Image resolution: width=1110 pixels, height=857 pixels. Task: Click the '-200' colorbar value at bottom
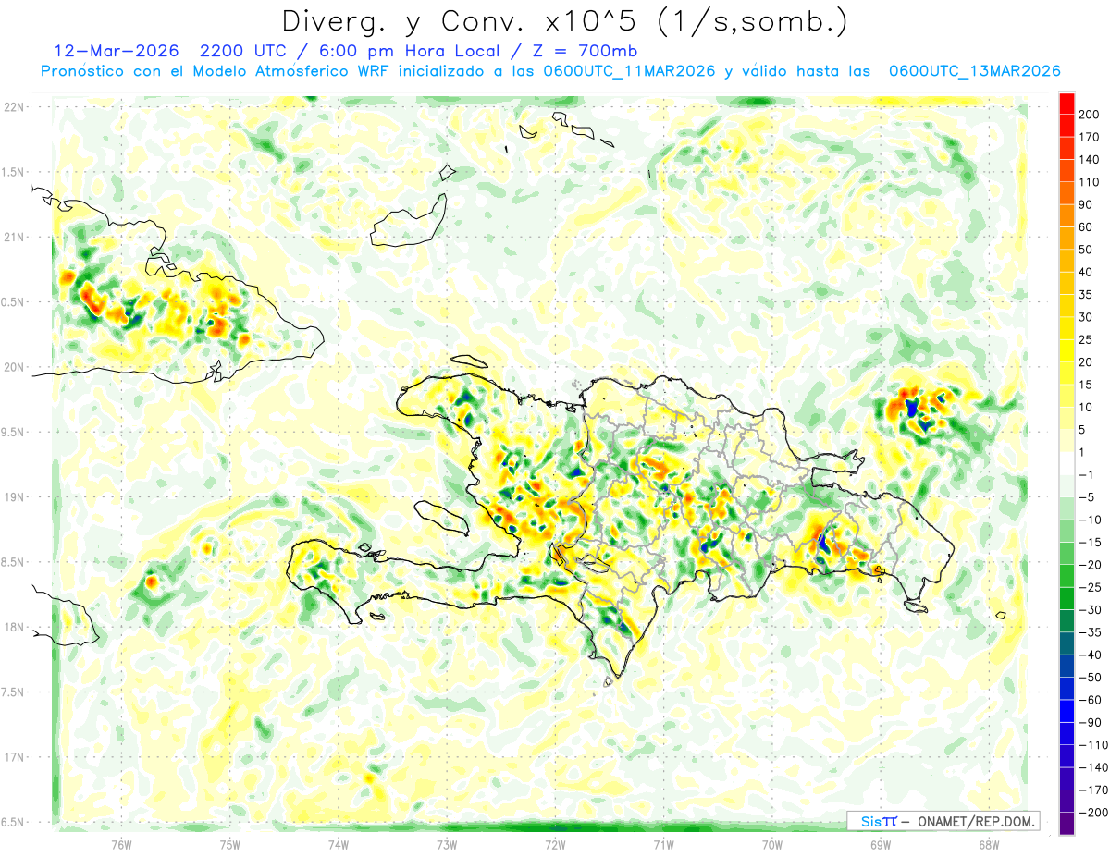[1093, 813]
